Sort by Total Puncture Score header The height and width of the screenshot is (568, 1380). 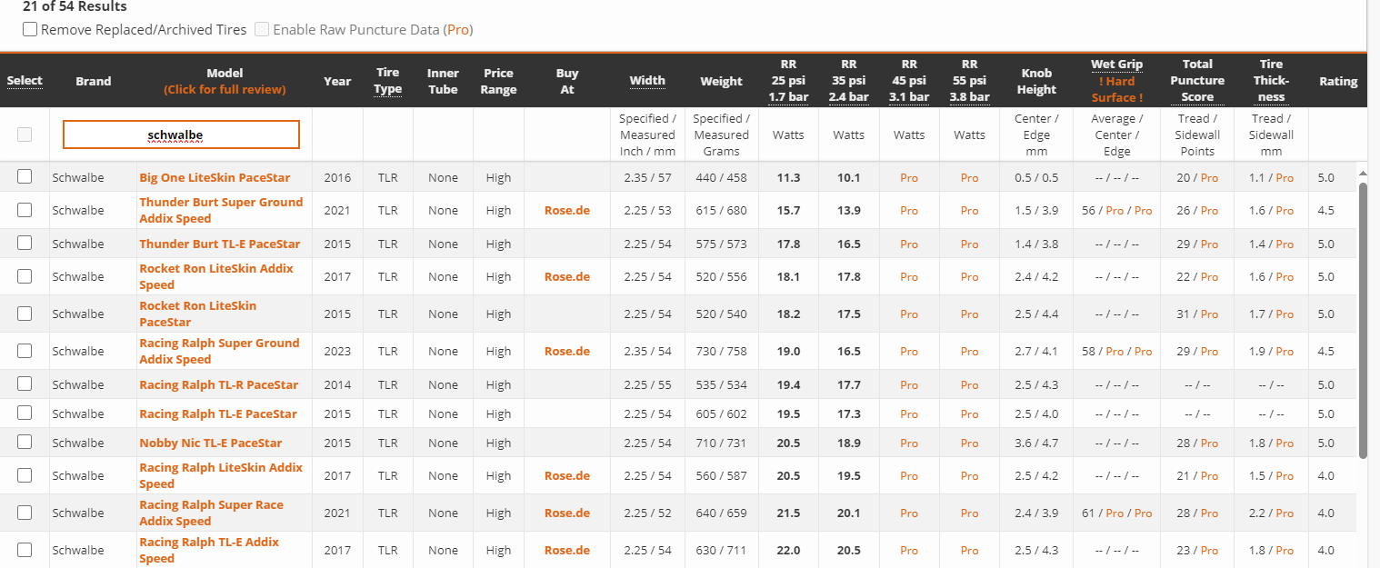(1197, 81)
